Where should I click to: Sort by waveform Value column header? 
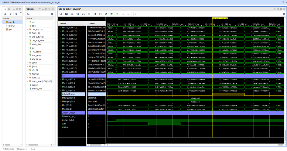[96, 24]
